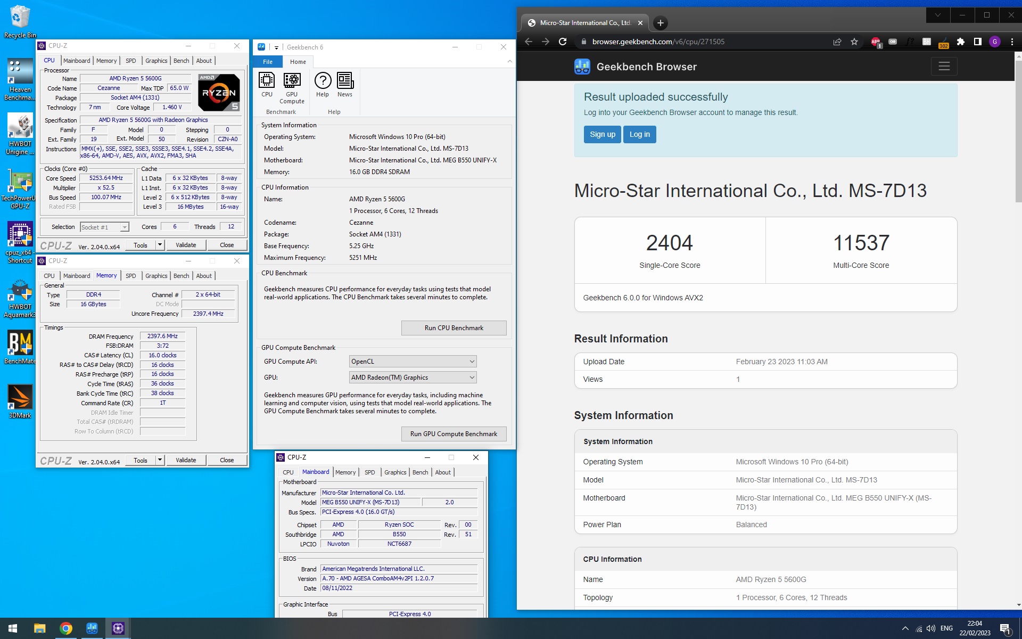
Task: Share this page icon in address bar
Action: [x=837, y=42]
